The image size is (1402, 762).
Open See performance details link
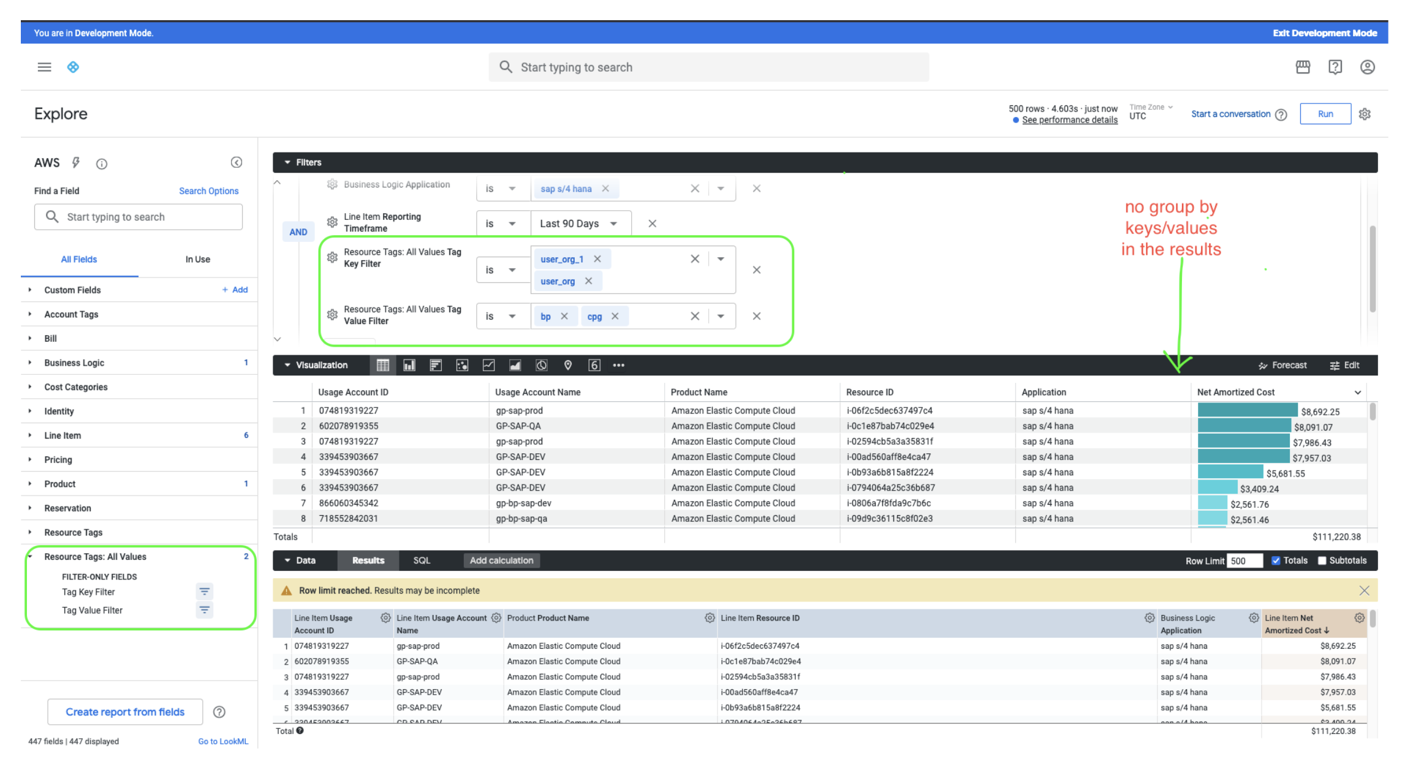[1069, 120]
